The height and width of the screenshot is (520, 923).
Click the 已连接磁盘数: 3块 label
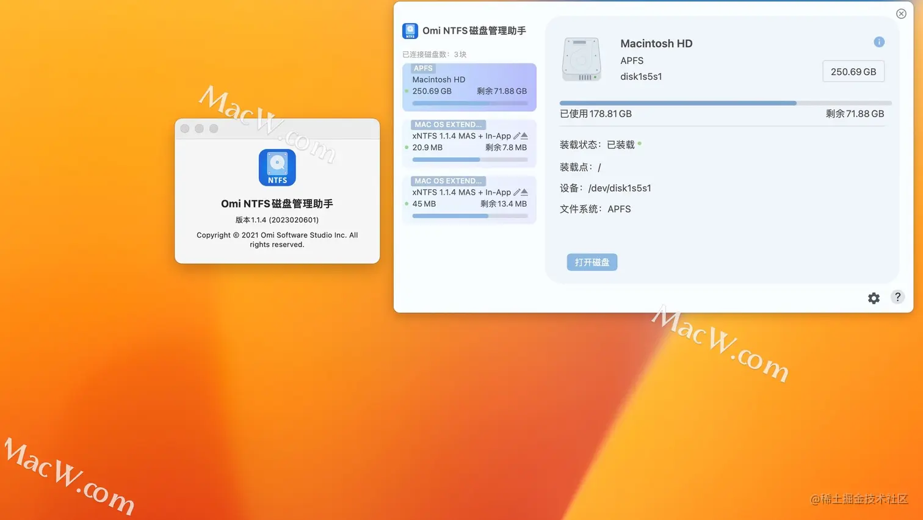(x=435, y=54)
